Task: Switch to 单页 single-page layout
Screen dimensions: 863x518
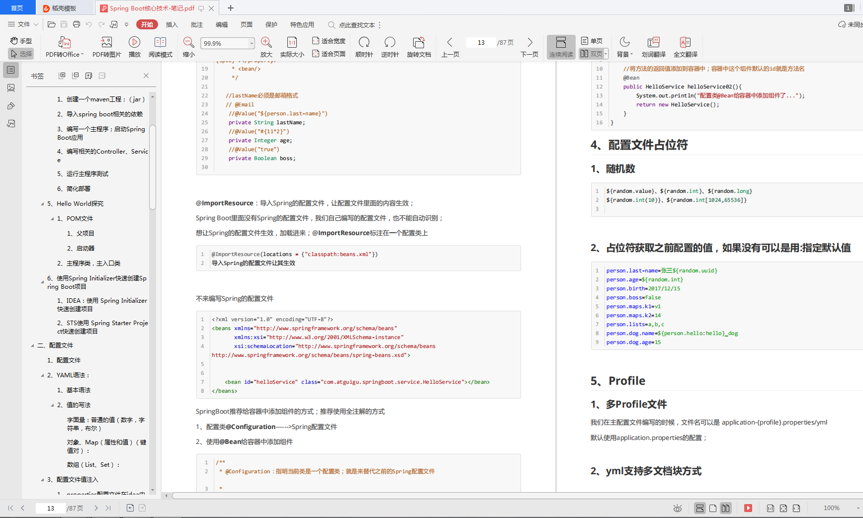Action: (592, 41)
